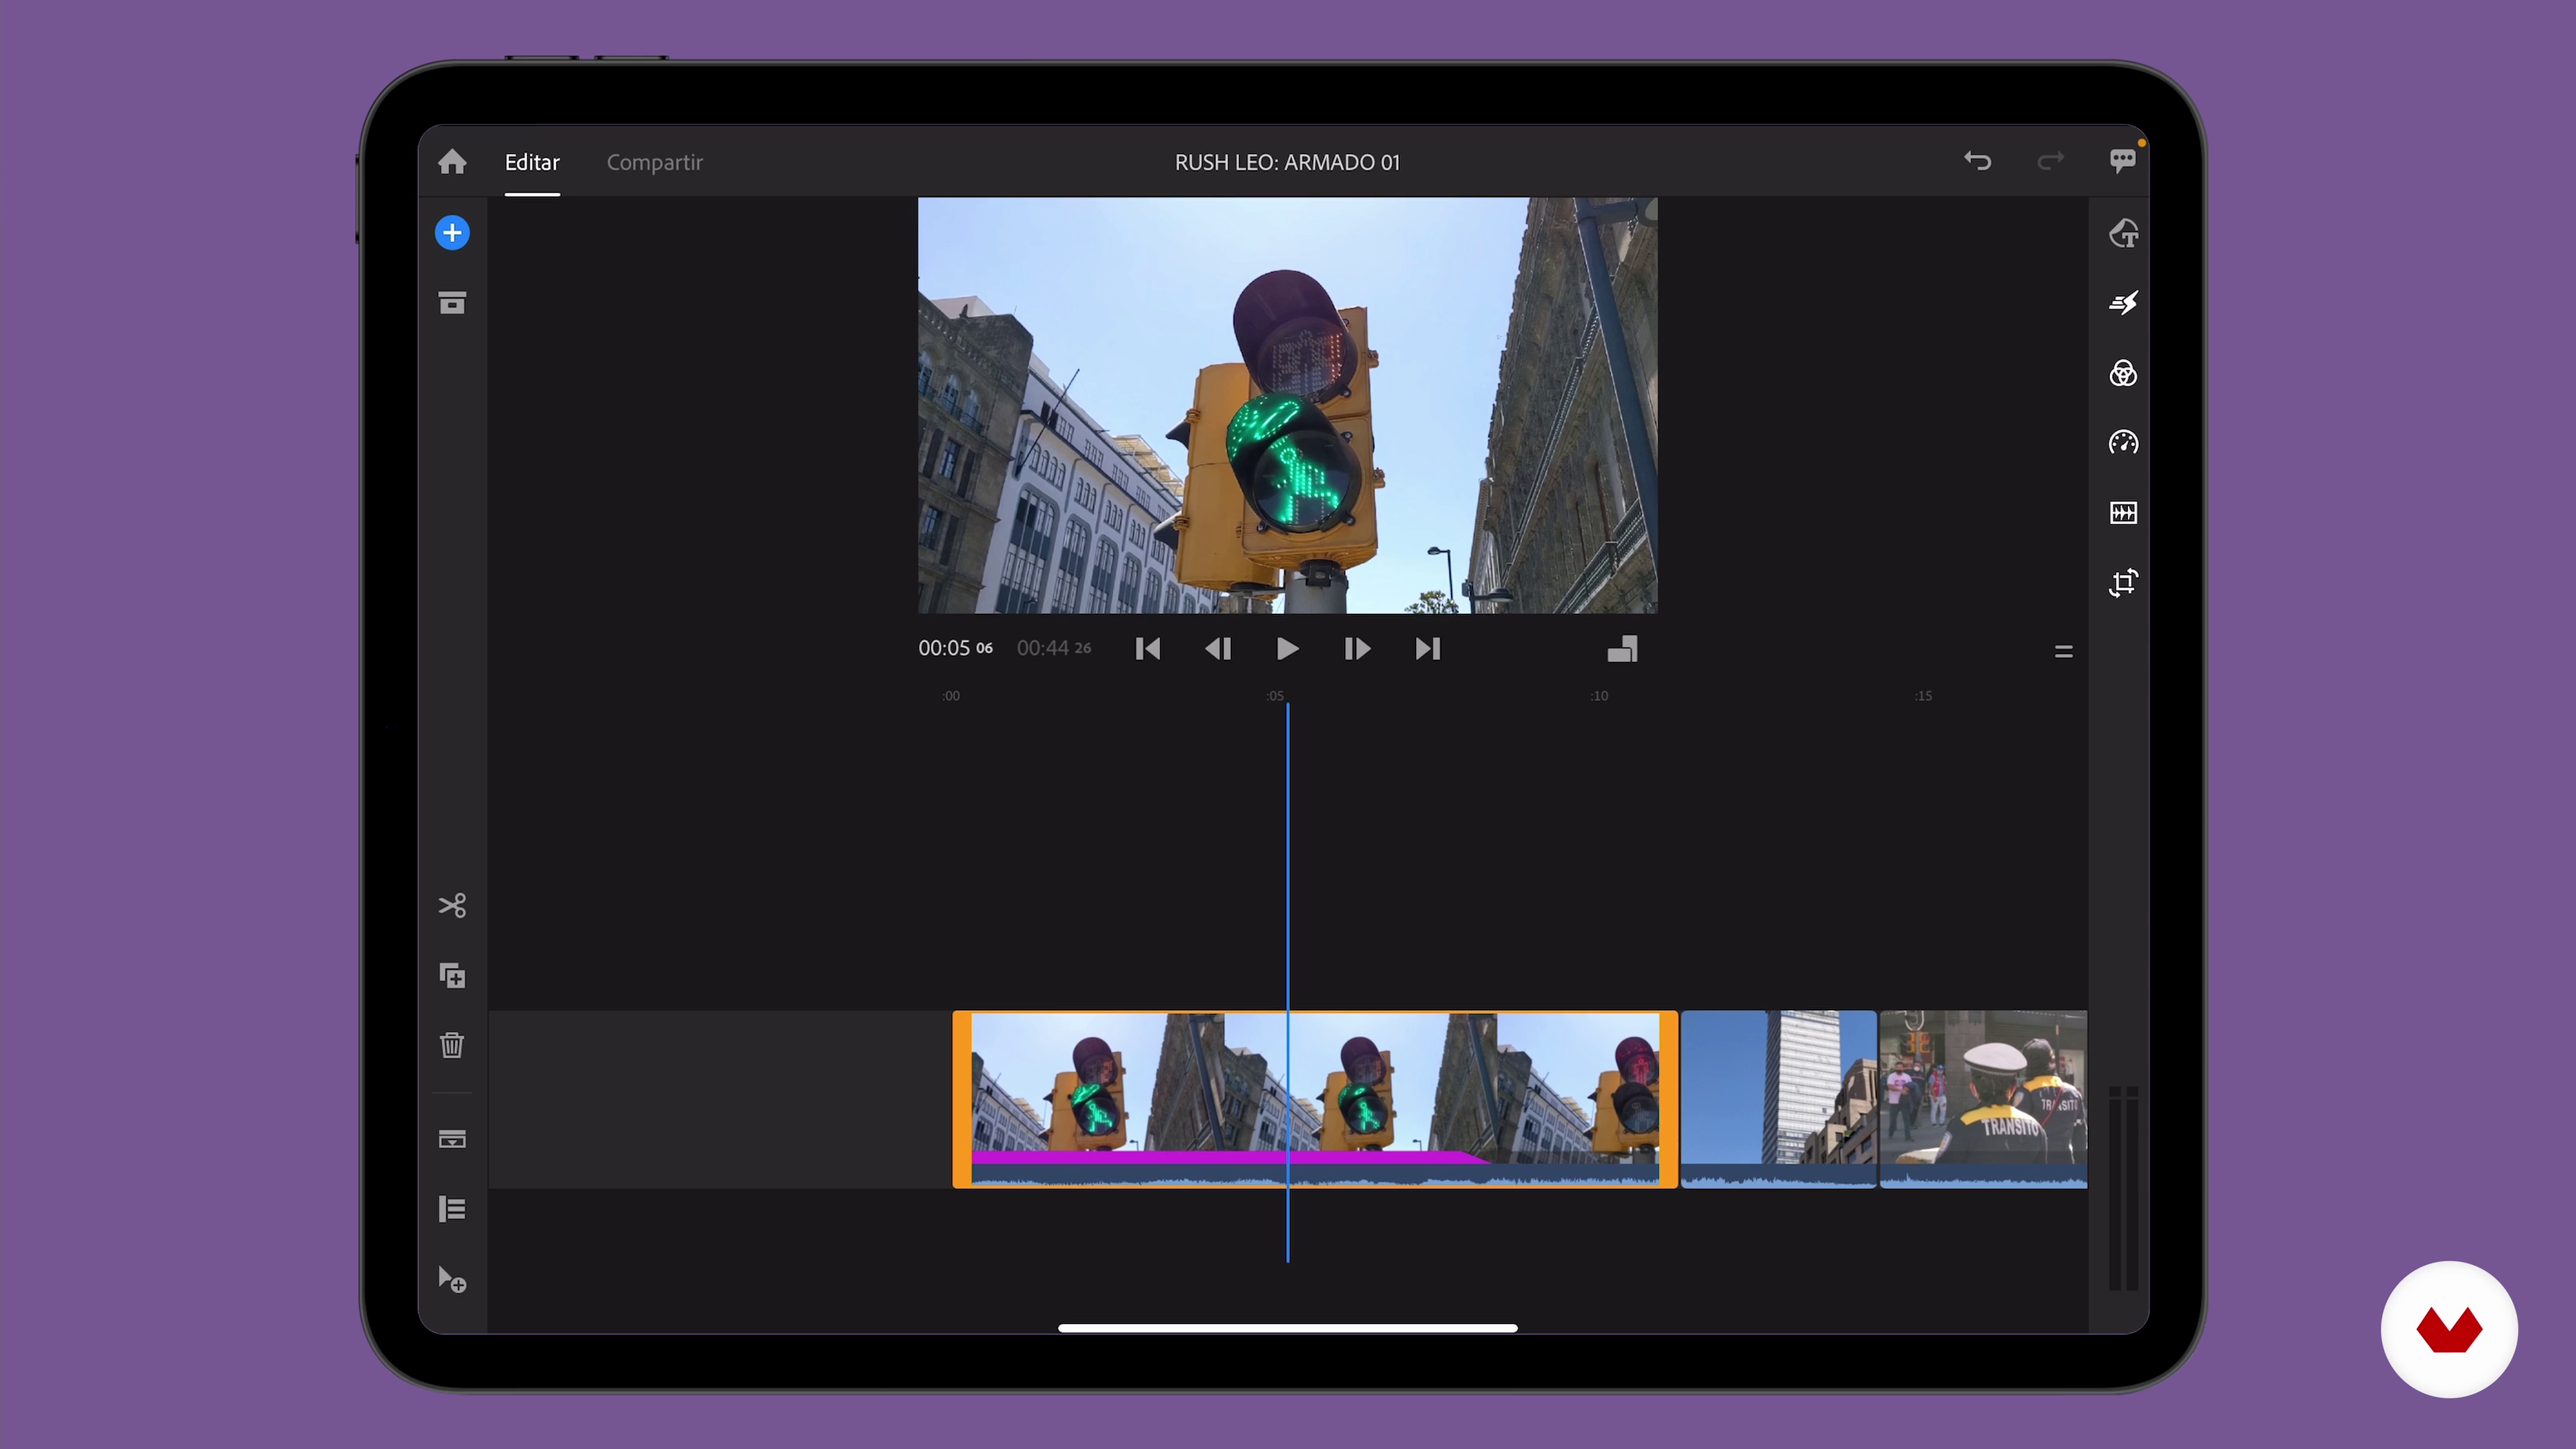Toggle the track controls icon
Image resolution: width=2576 pixels, height=1449 pixels.
[x=452, y=1139]
